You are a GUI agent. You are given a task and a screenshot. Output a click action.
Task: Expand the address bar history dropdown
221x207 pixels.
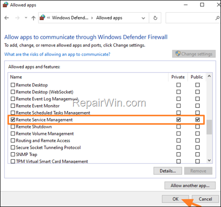click(x=143, y=18)
